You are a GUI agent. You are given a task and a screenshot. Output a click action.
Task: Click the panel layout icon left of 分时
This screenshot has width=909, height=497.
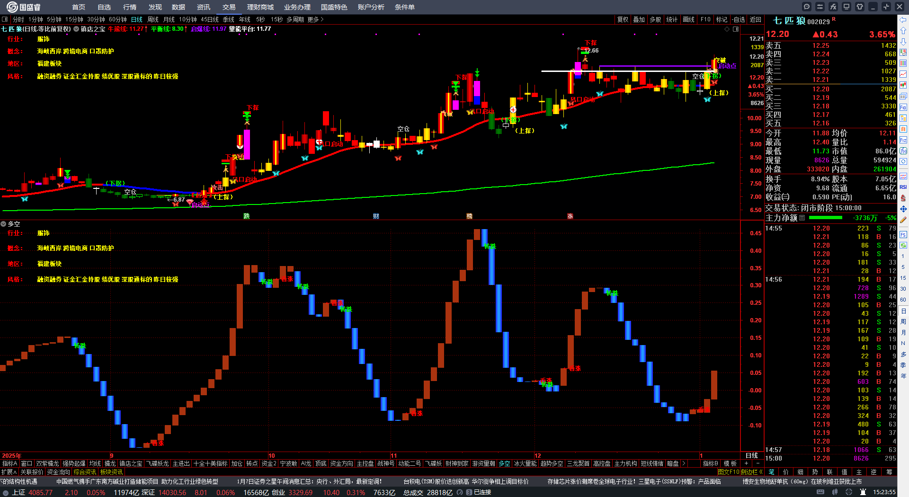[5, 19]
